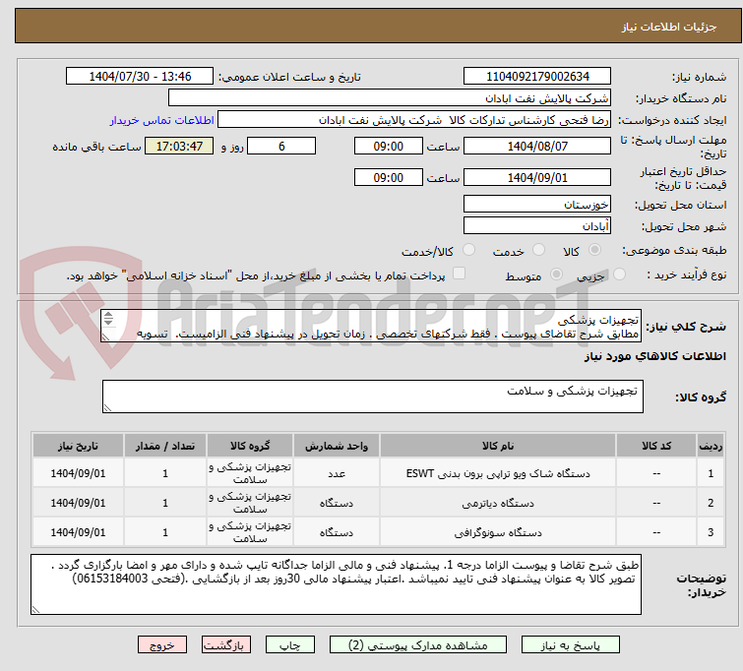Open مشاهده مدارک پیوستی (2) attachments
Screen dimensions: 743x671
(x=418, y=645)
